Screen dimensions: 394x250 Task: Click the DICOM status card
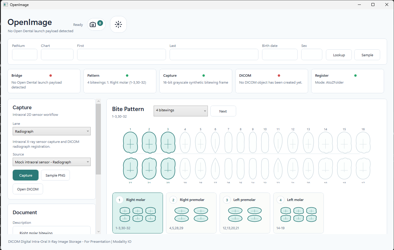point(272,81)
